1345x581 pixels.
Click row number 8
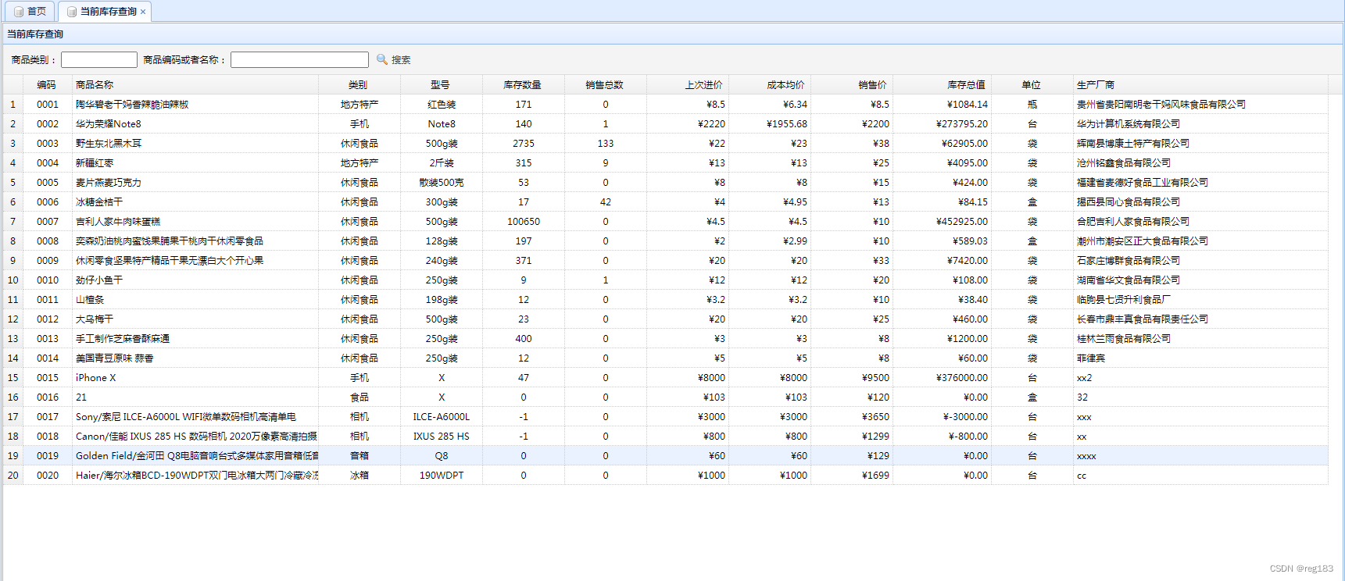(13, 241)
